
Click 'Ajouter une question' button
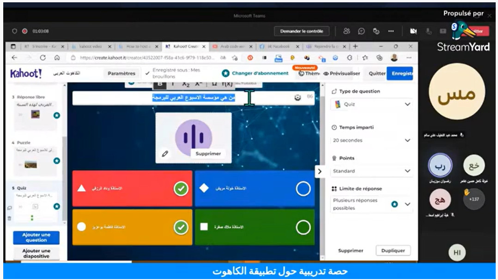pyautogui.click(x=36, y=238)
